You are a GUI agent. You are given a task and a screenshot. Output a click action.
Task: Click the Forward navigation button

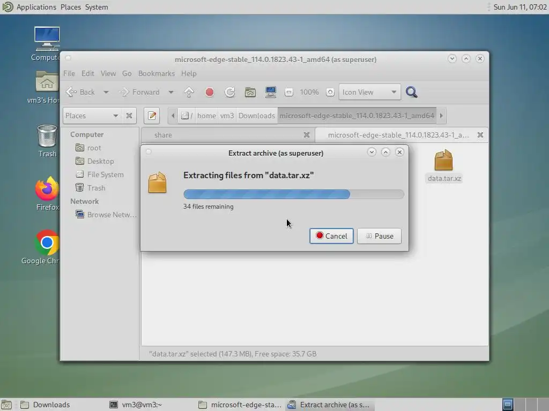[x=140, y=92]
